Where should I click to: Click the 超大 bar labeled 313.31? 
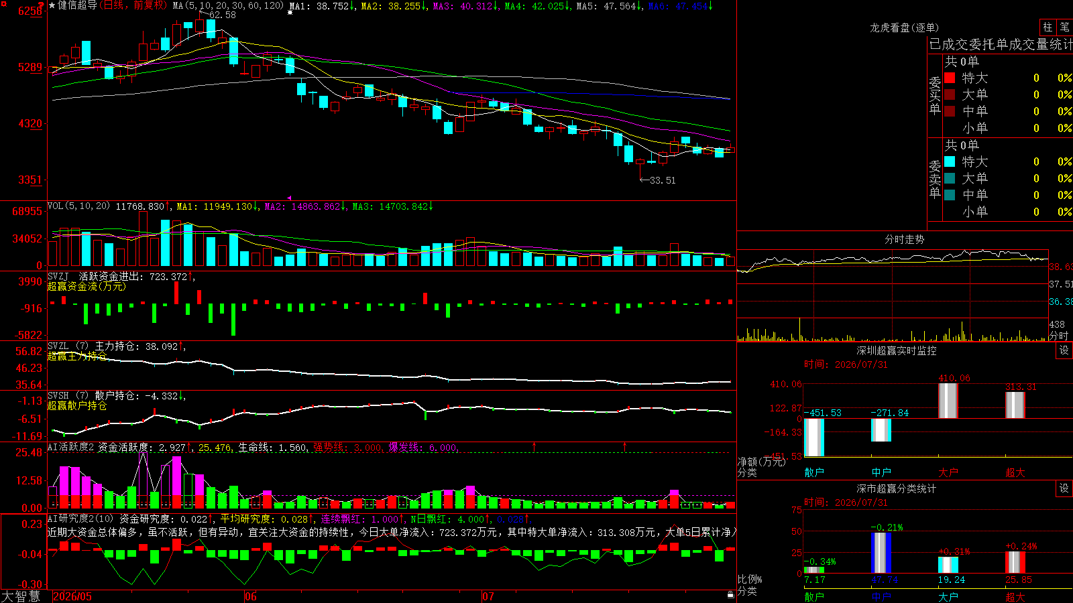click(1015, 405)
